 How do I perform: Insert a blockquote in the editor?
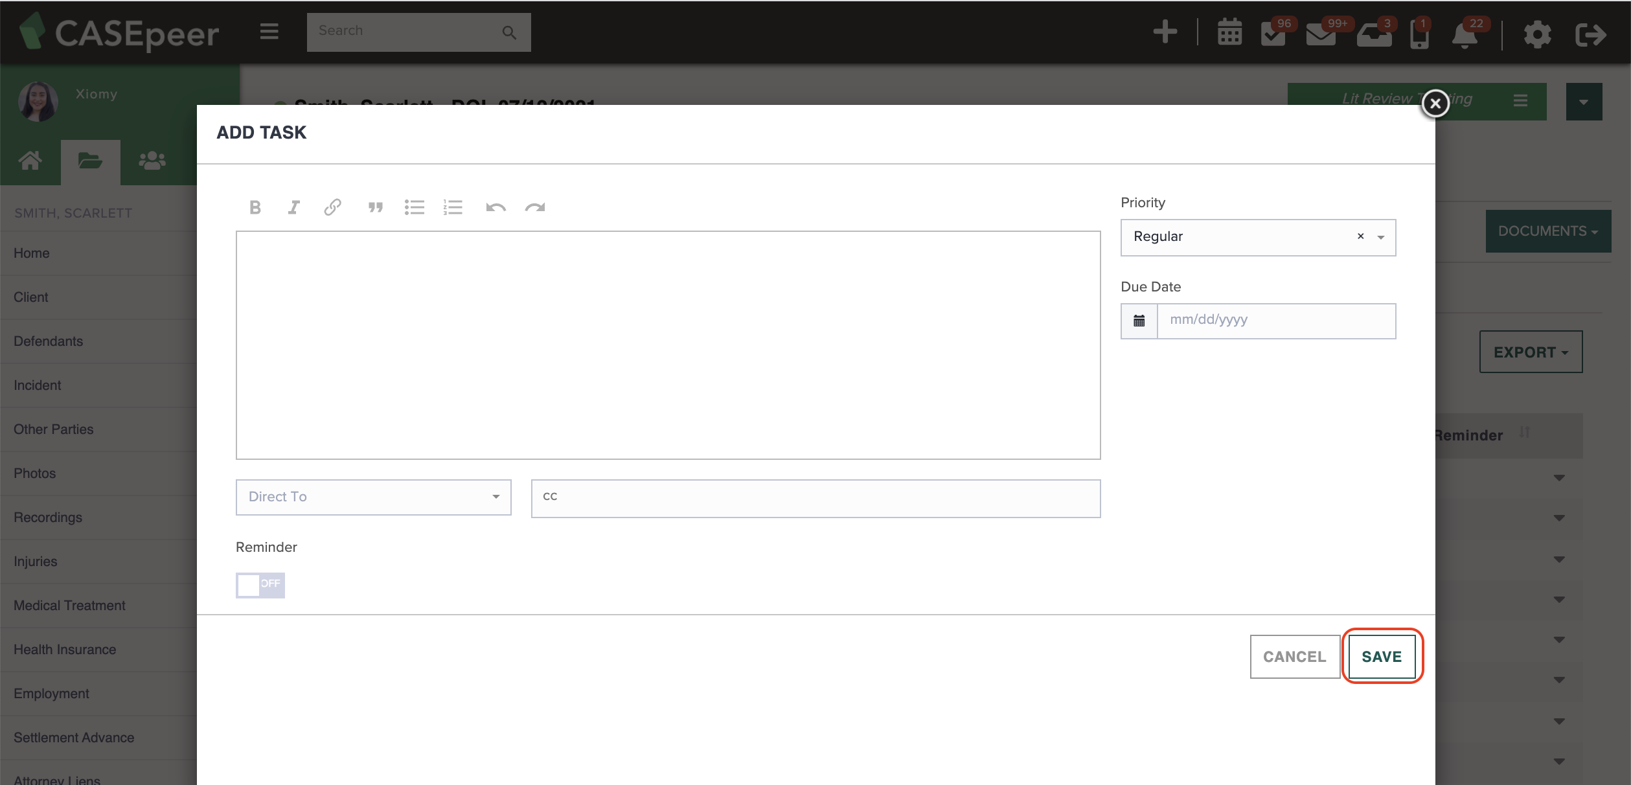(x=376, y=207)
